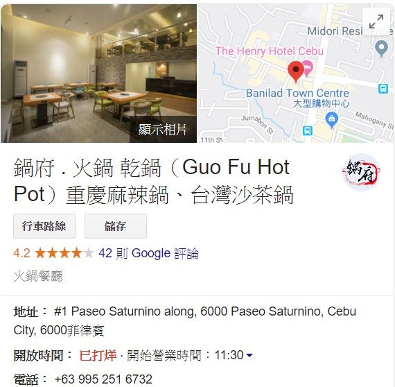Click the 儲存 save button

point(116,226)
